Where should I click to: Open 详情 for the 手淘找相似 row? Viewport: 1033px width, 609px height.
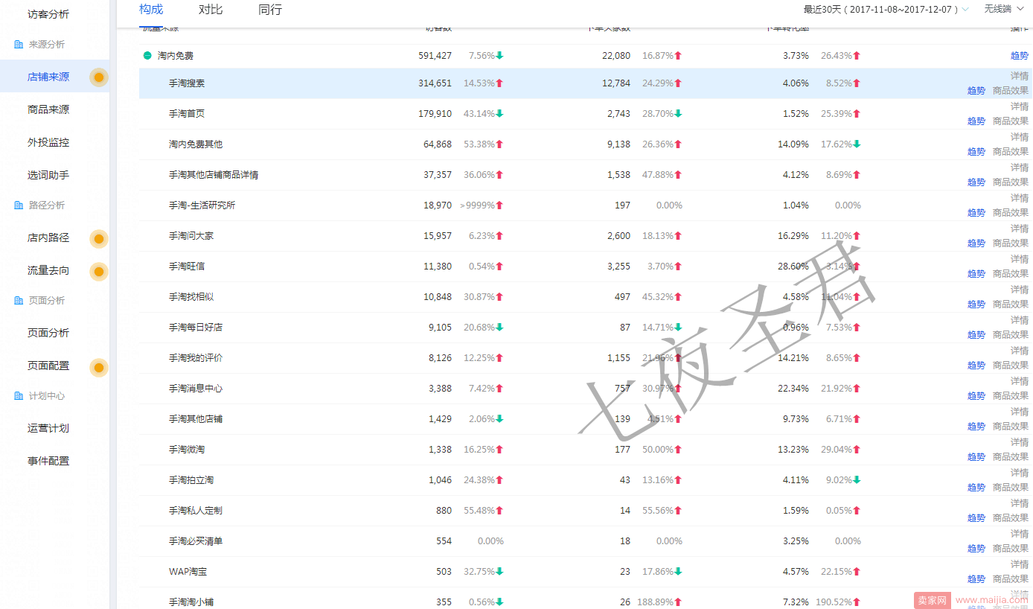coord(1020,290)
